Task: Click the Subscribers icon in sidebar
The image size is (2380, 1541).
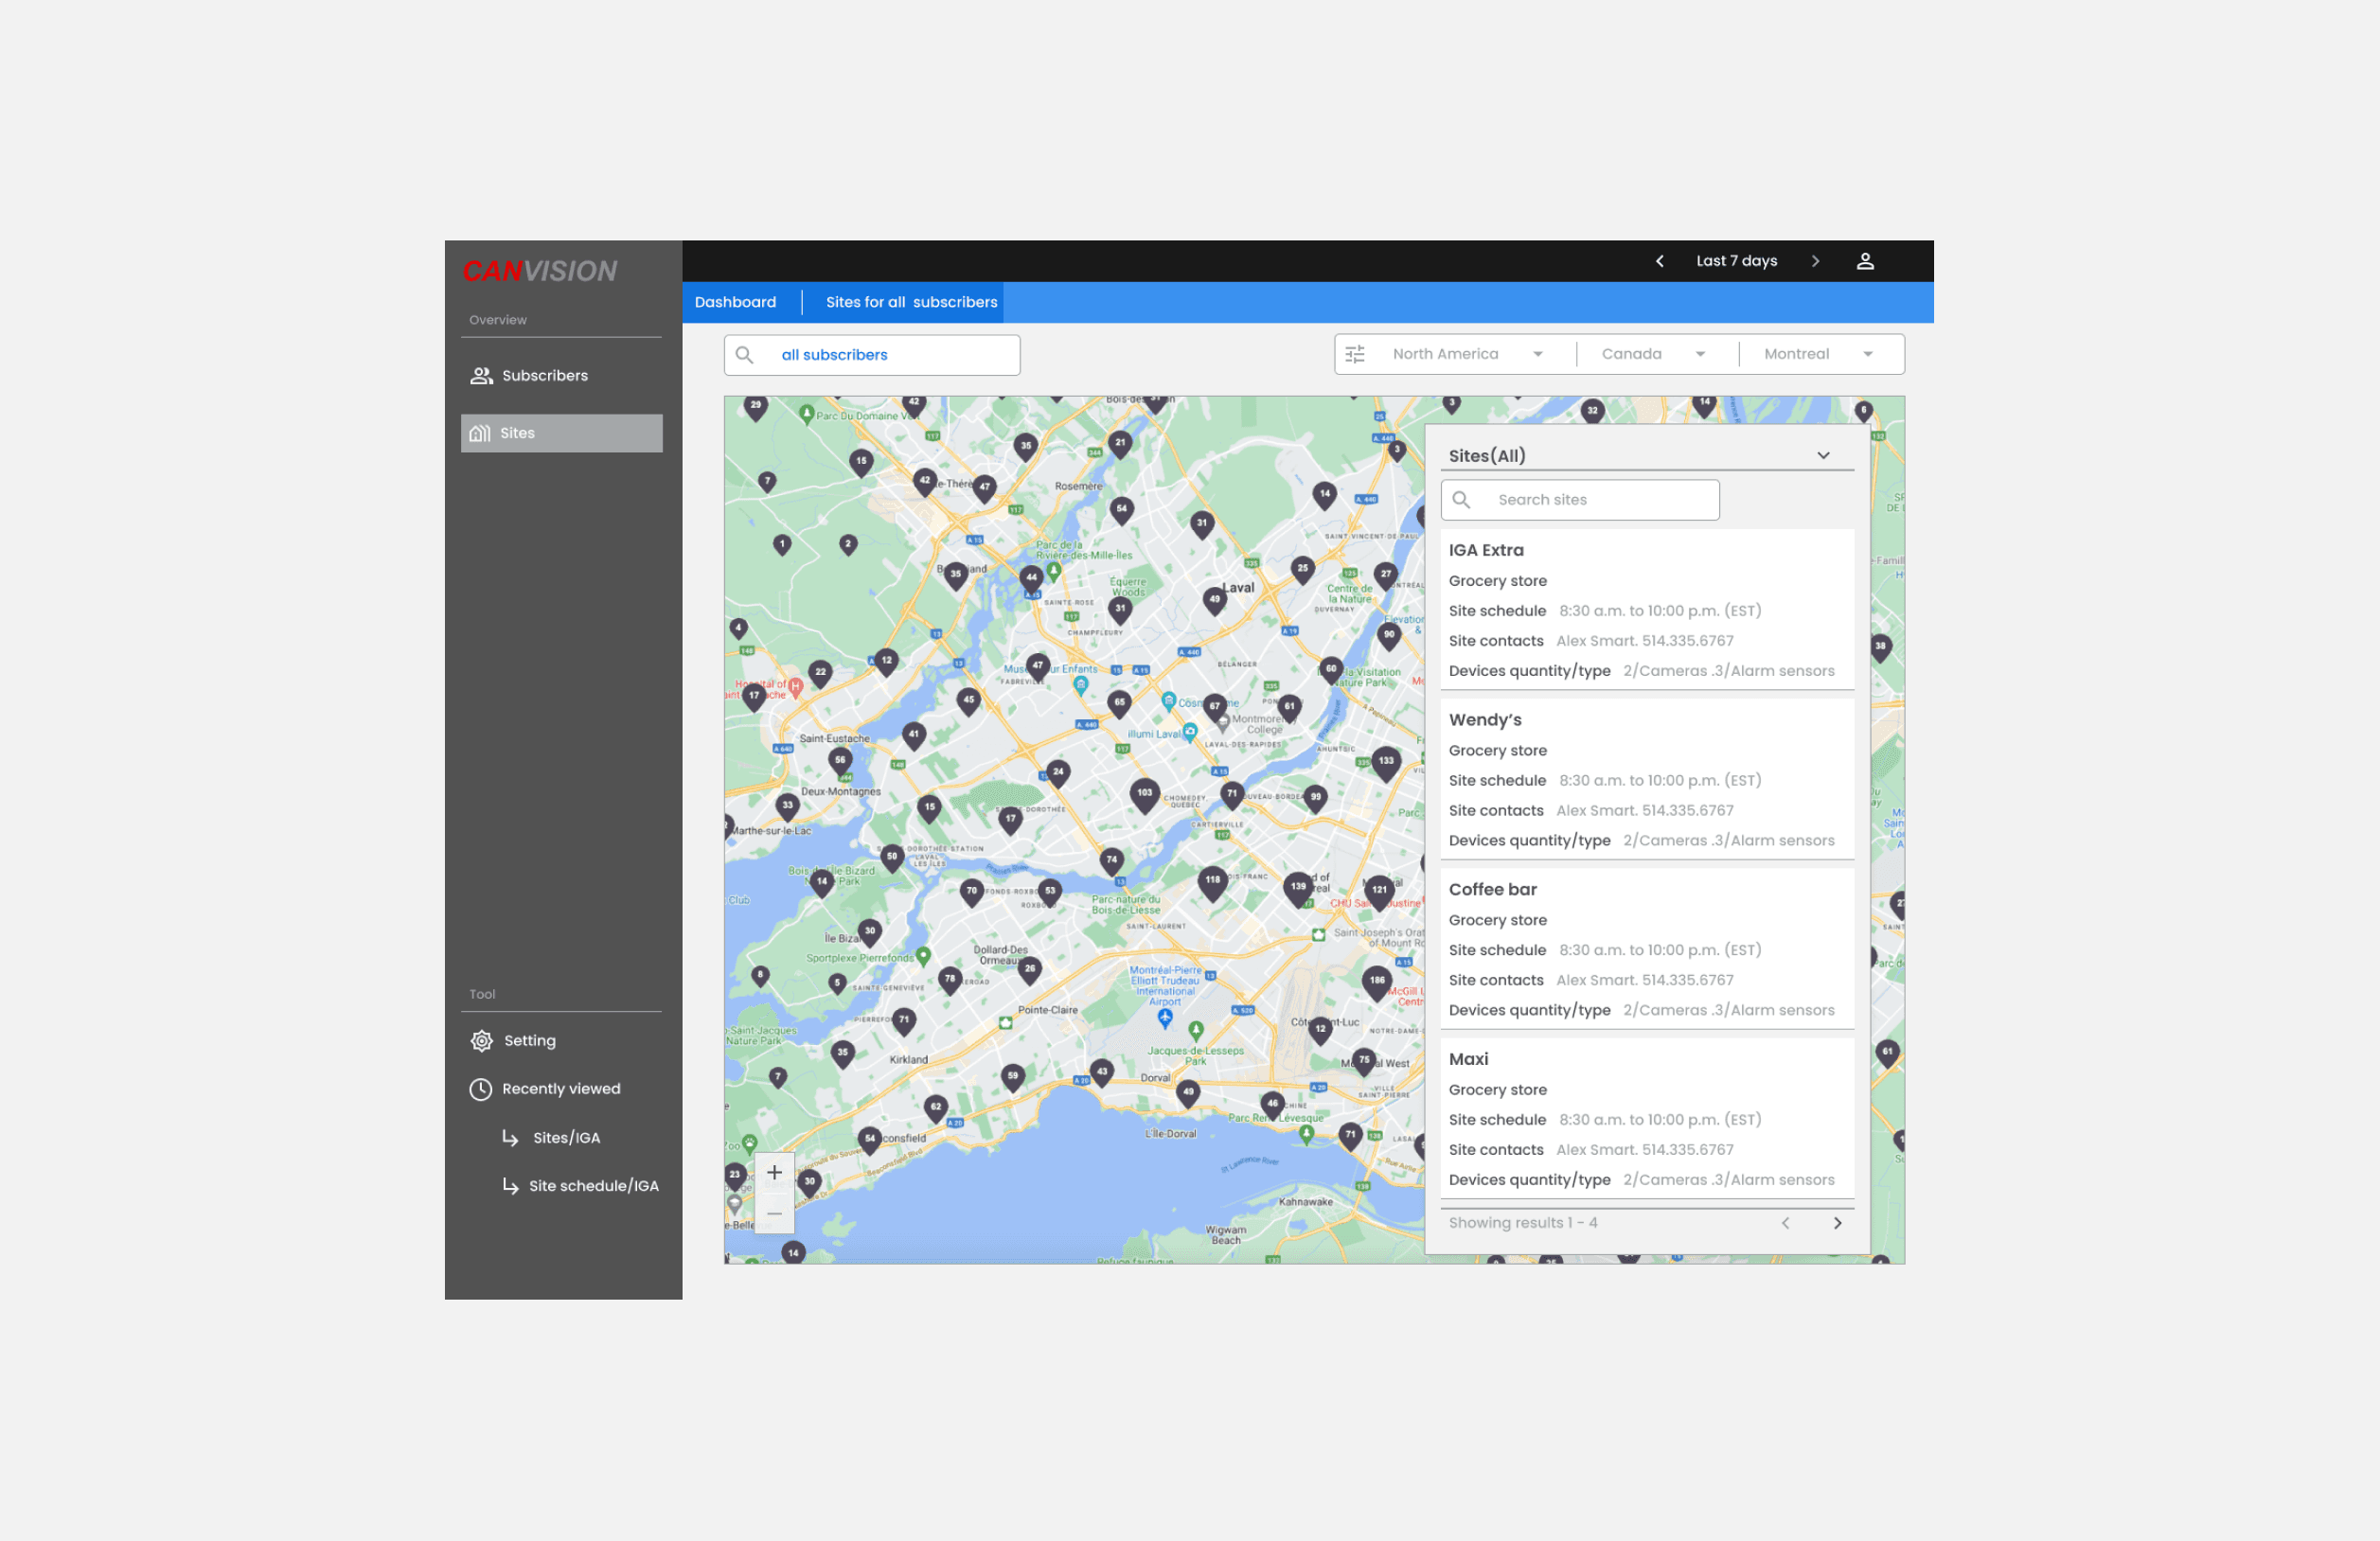Action: (x=481, y=373)
